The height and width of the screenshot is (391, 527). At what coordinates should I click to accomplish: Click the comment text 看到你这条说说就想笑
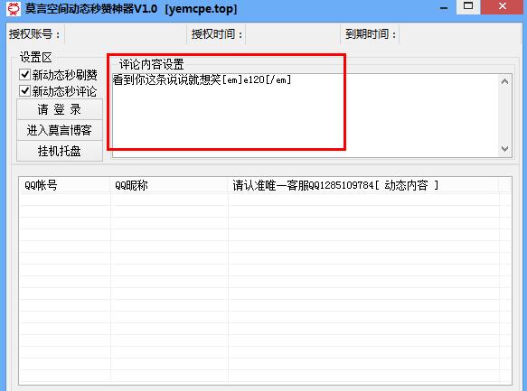tap(166, 79)
